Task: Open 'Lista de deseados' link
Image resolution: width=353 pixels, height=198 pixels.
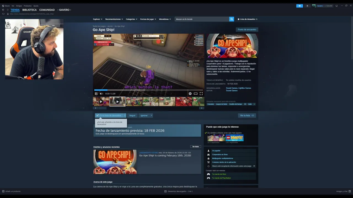Action: coord(247,19)
